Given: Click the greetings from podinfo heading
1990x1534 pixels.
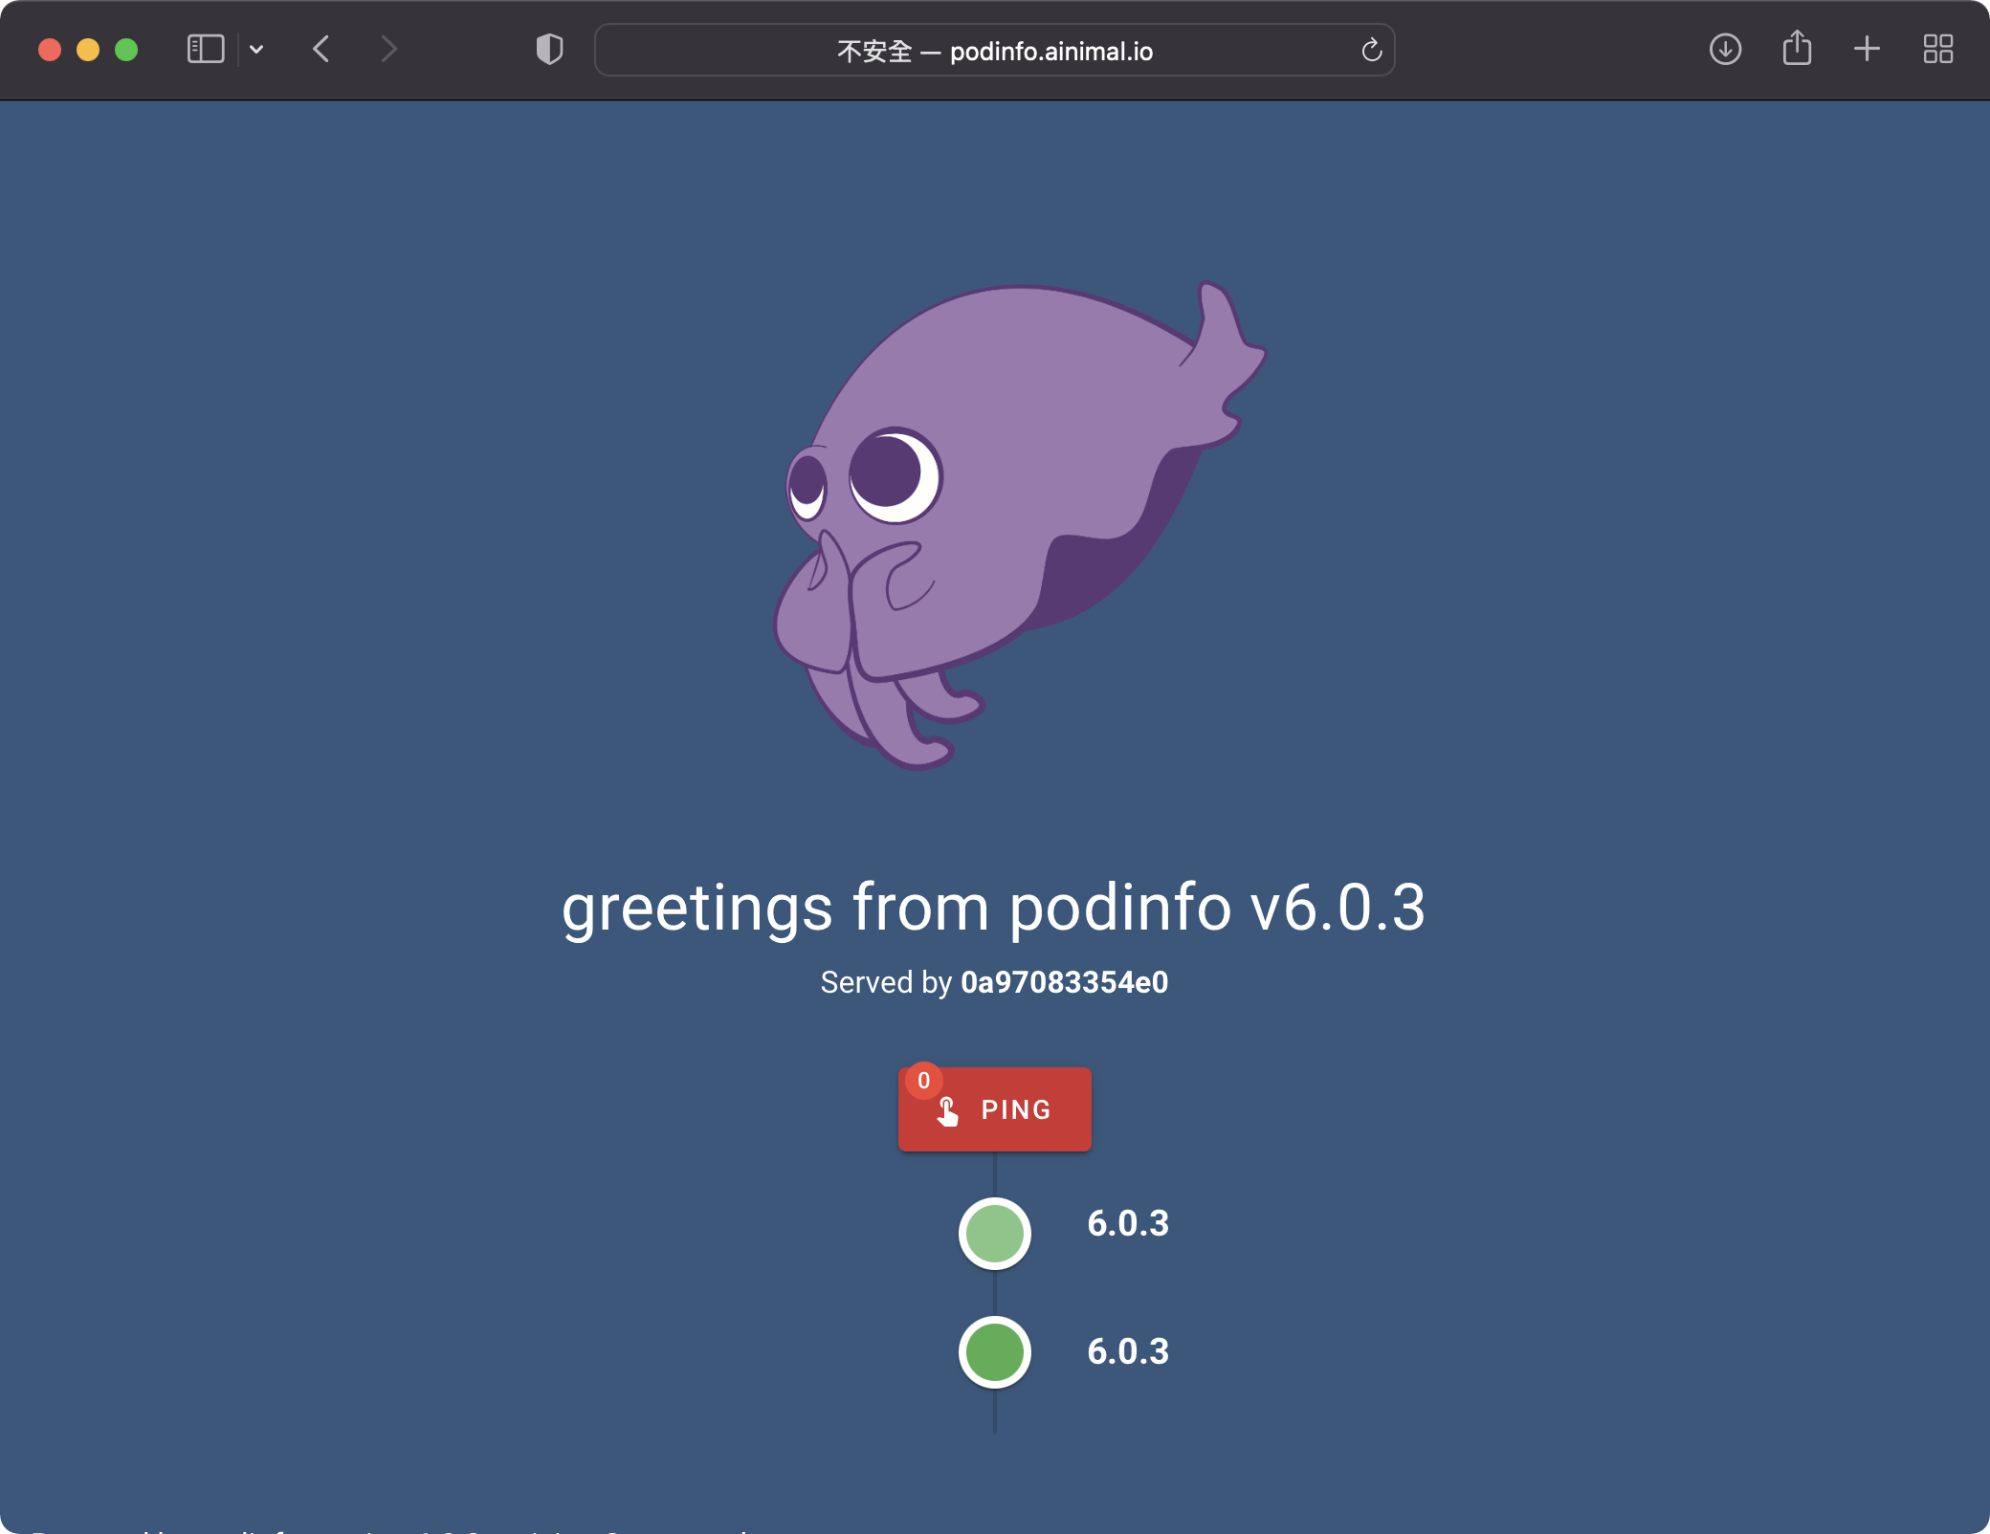Looking at the screenshot, I should pyautogui.click(x=994, y=907).
